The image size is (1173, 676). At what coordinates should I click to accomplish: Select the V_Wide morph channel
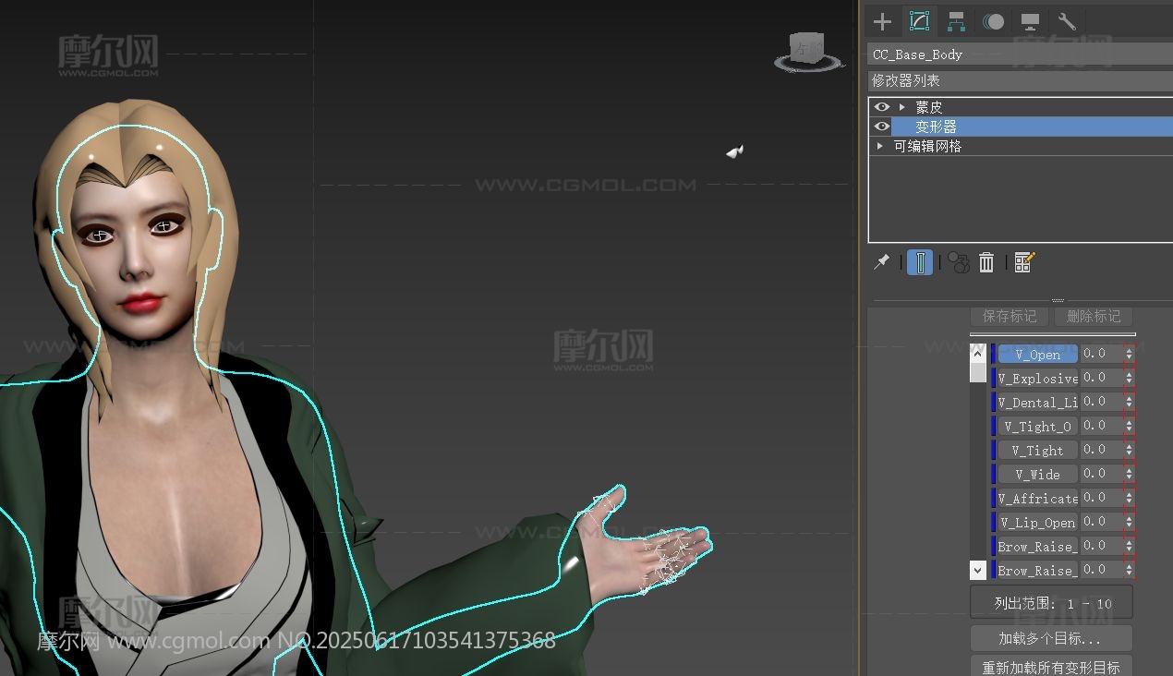(1037, 474)
